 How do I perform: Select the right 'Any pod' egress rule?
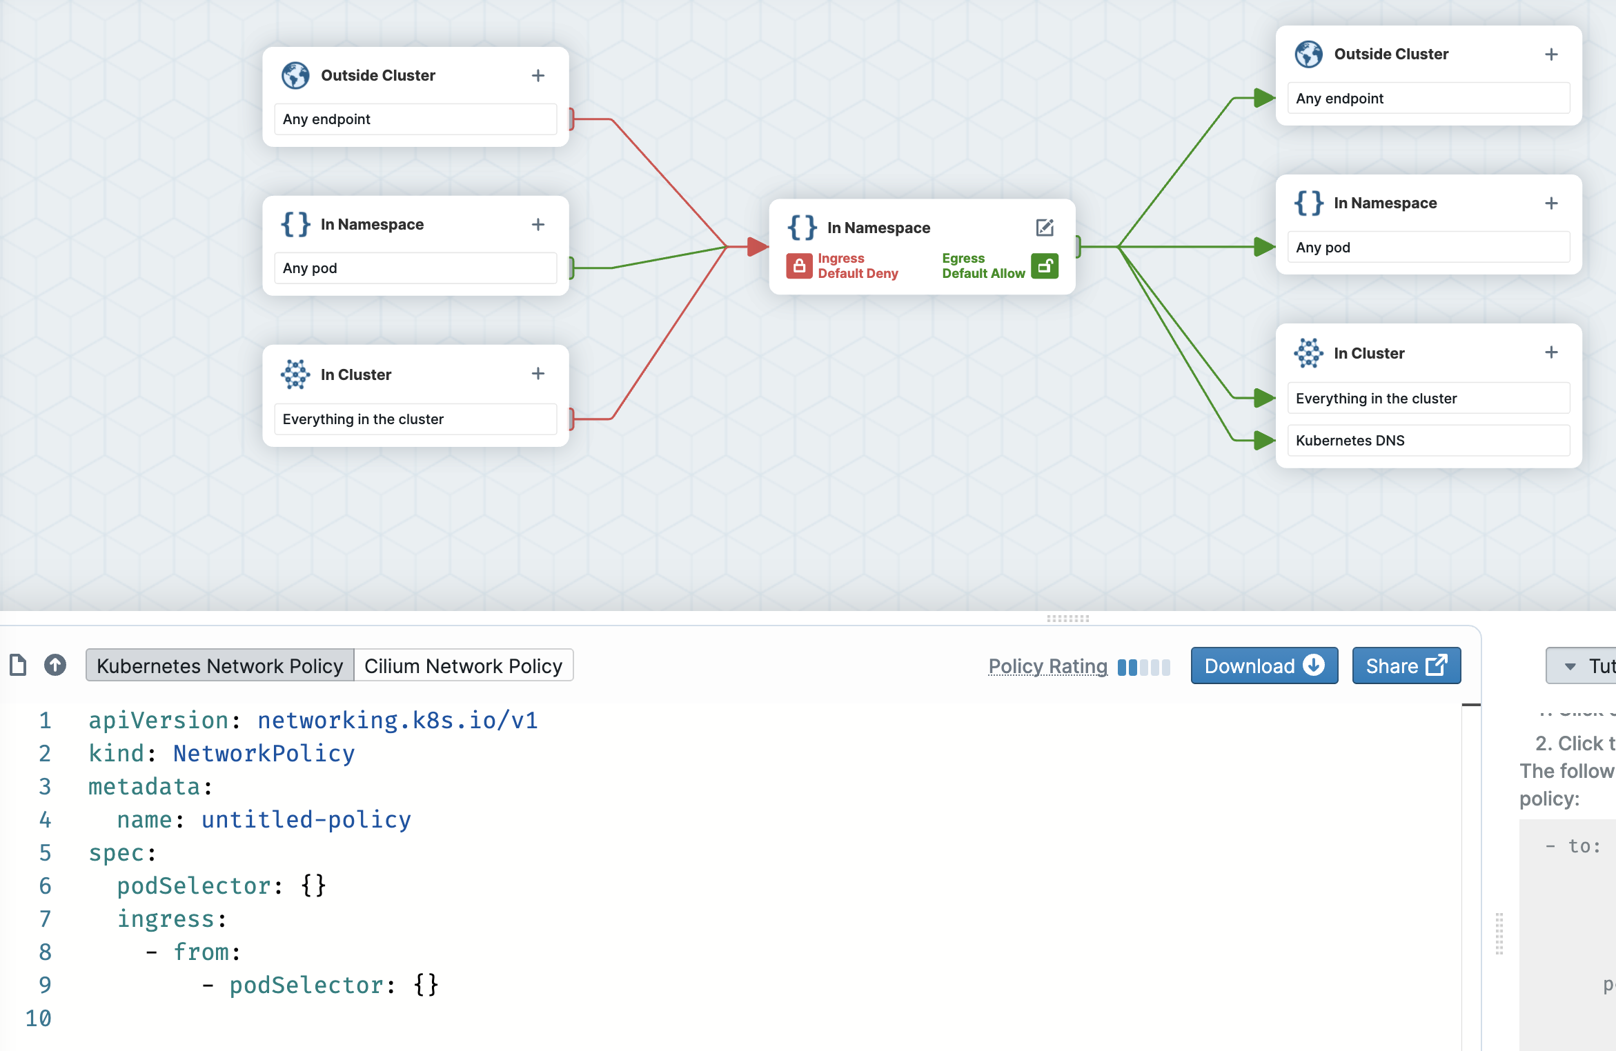1428,247
